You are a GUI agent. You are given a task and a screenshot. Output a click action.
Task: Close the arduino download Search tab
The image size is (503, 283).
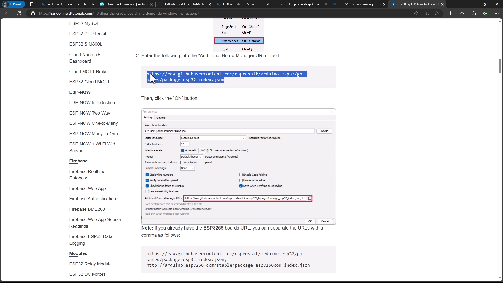(x=93, y=4)
